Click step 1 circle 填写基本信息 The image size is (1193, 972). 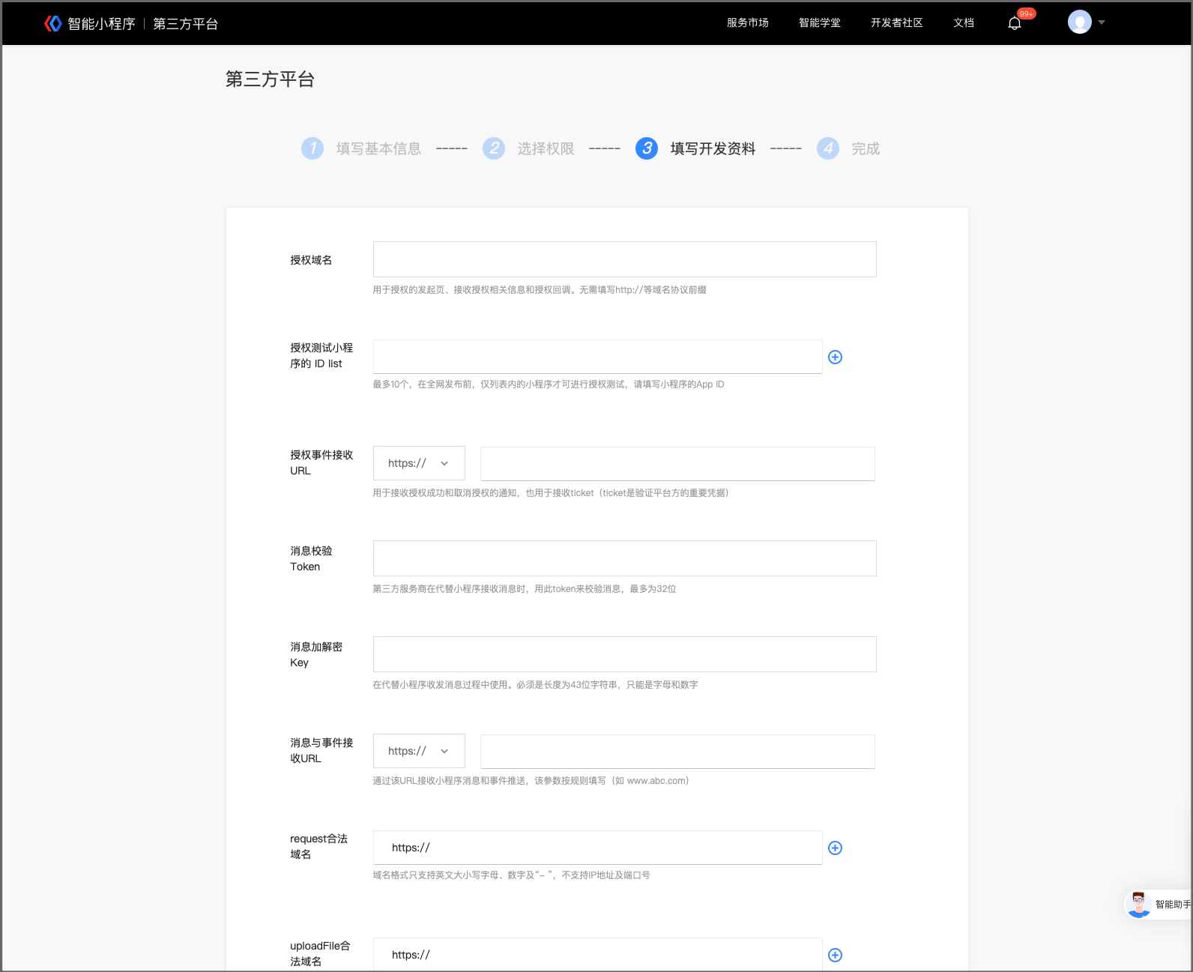[x=312, y=148]
